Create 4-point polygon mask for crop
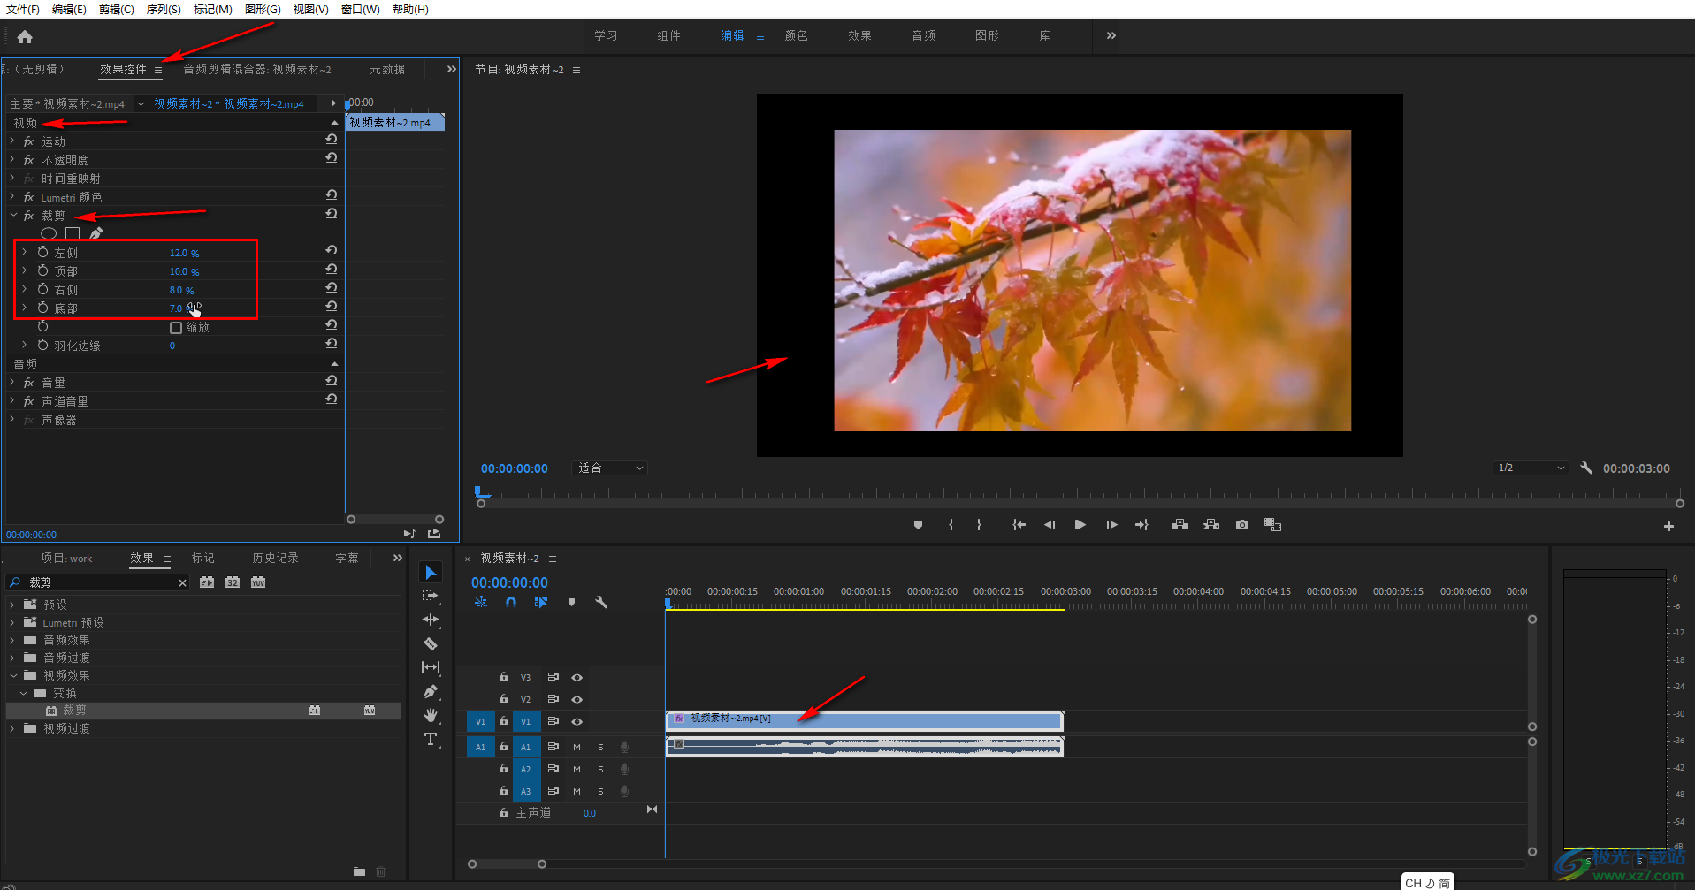Screen dimensions: 1695x890 pos(73,233)
